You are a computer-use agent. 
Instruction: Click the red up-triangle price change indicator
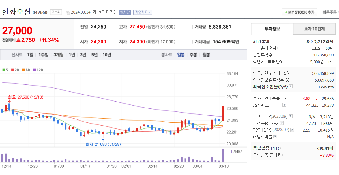(18, 40)
